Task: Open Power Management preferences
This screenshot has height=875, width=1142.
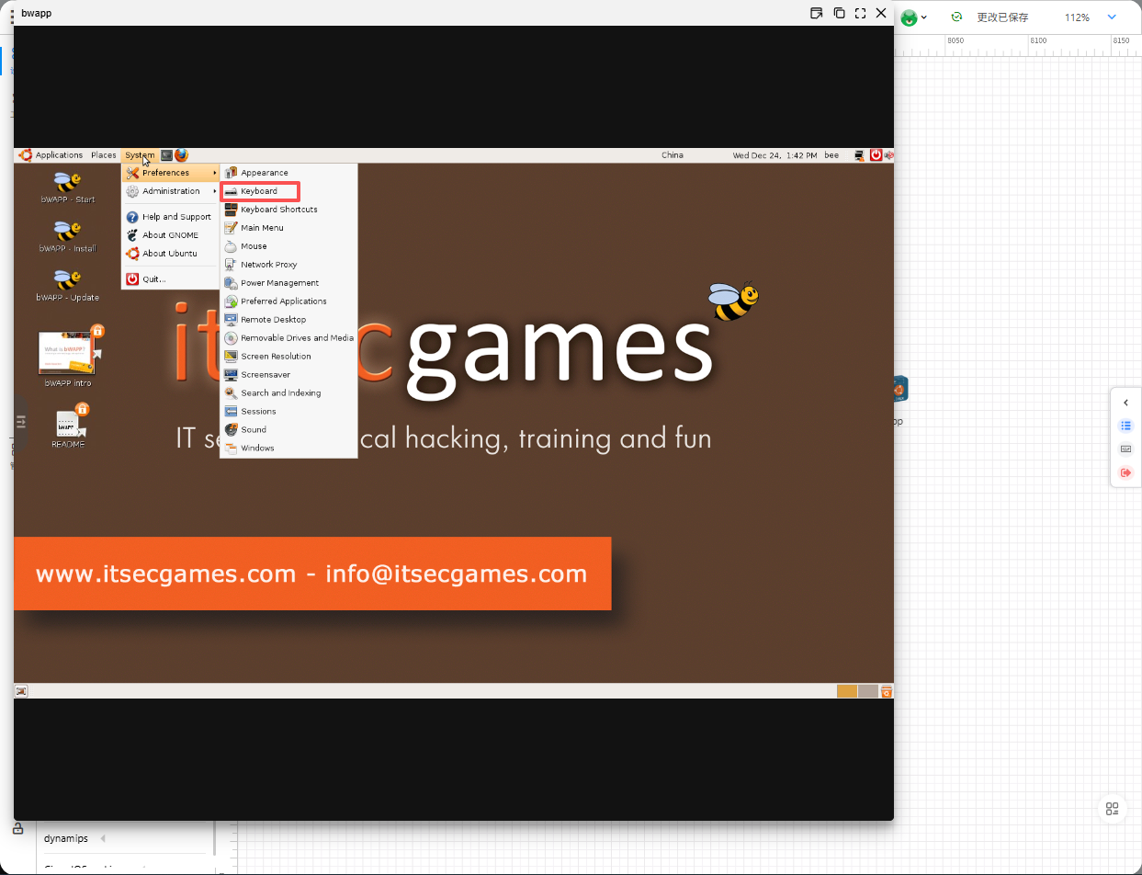Action: click(x=288, y=283)
